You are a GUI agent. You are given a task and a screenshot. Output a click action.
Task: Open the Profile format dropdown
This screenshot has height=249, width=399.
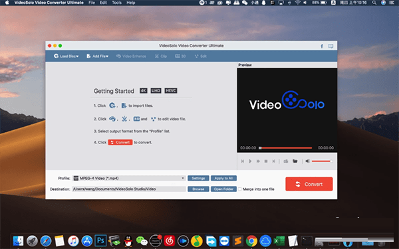(x=129, y=178)
